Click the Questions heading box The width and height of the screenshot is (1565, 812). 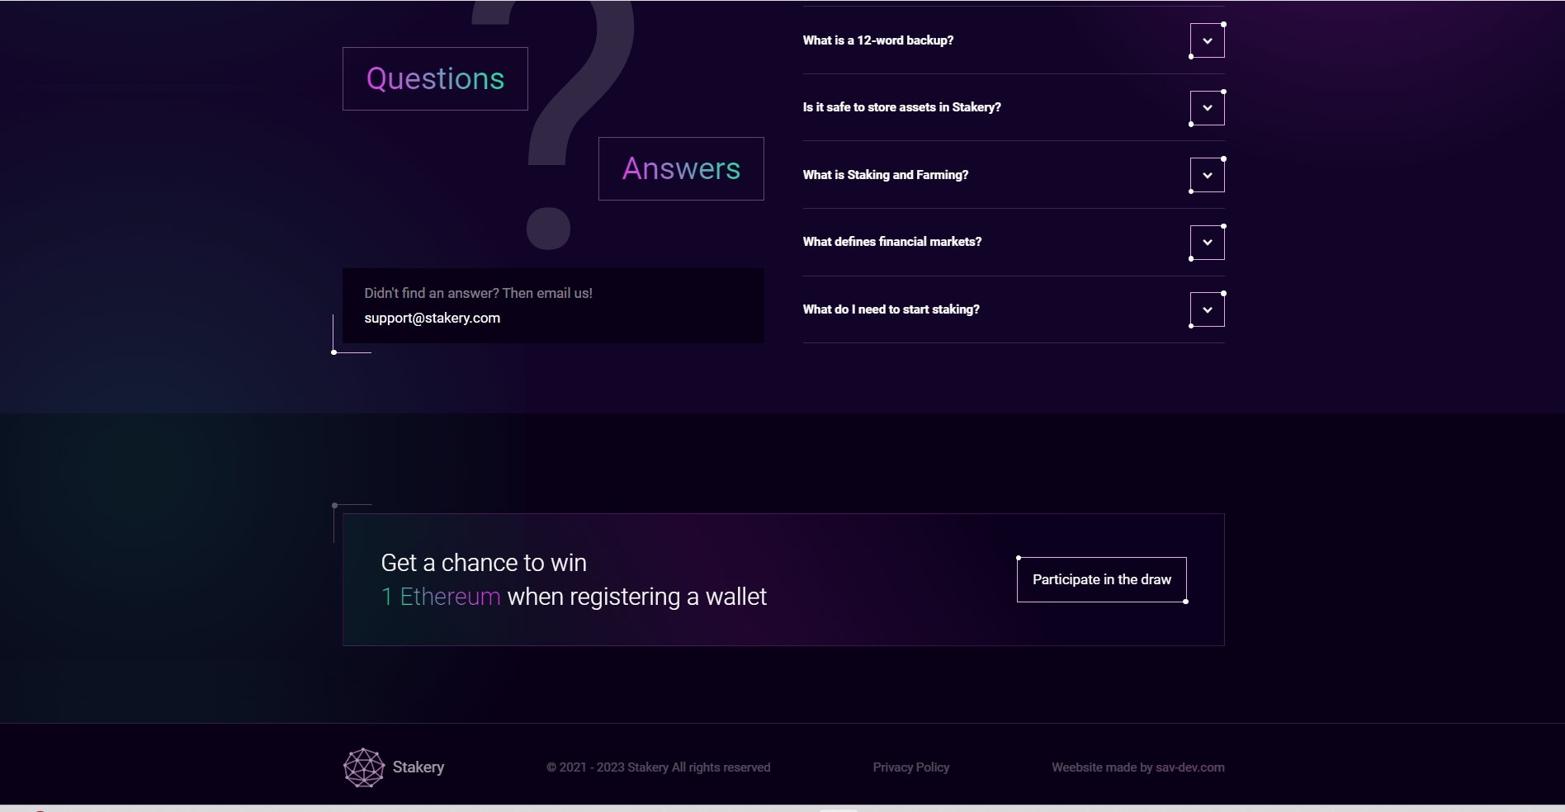[x=435, y=78]
